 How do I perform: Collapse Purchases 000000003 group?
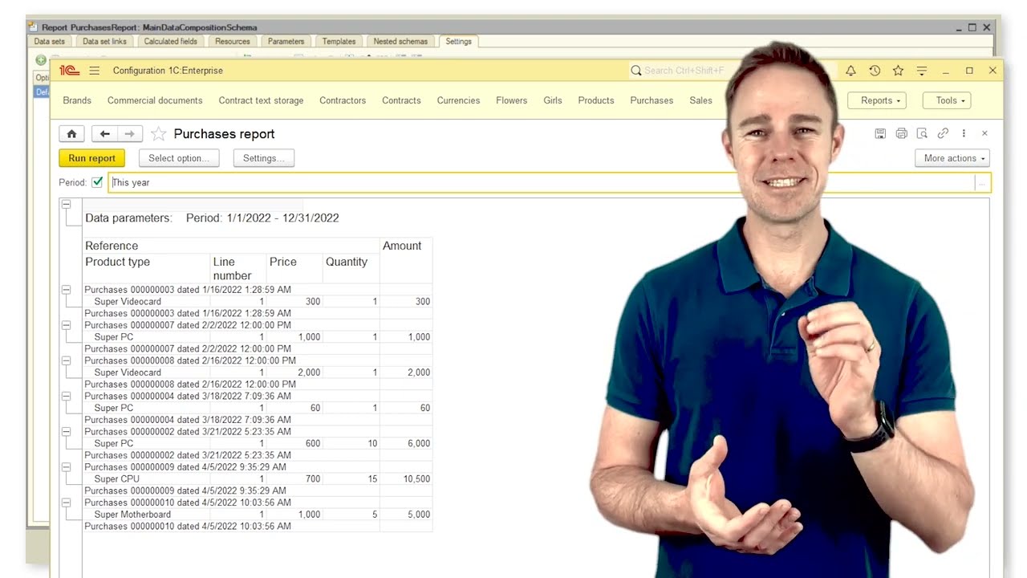click(x=66, y=290)
